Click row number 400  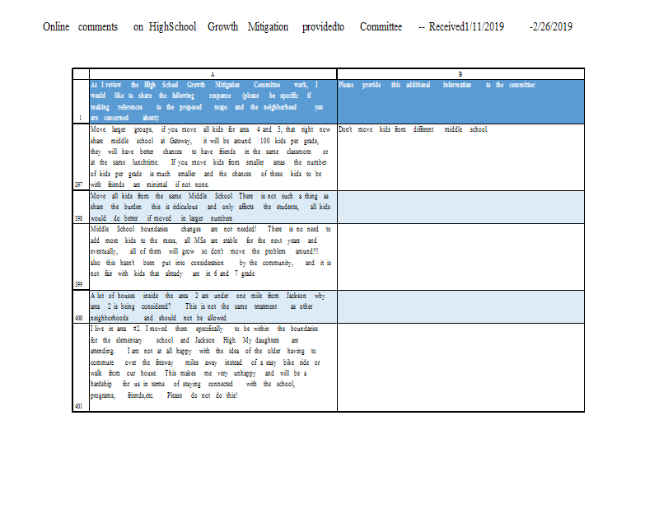click(x=81, y=307)
